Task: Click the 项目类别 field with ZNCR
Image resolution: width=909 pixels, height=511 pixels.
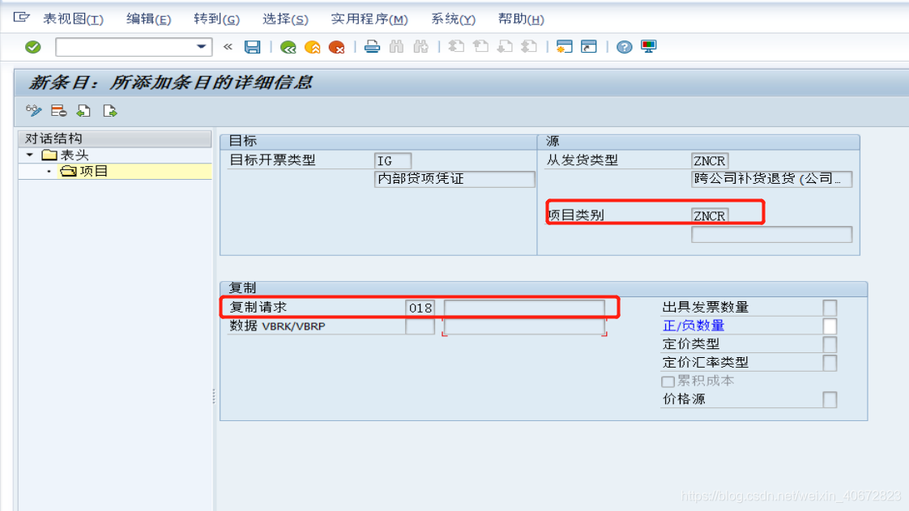Action: point(710,215)
